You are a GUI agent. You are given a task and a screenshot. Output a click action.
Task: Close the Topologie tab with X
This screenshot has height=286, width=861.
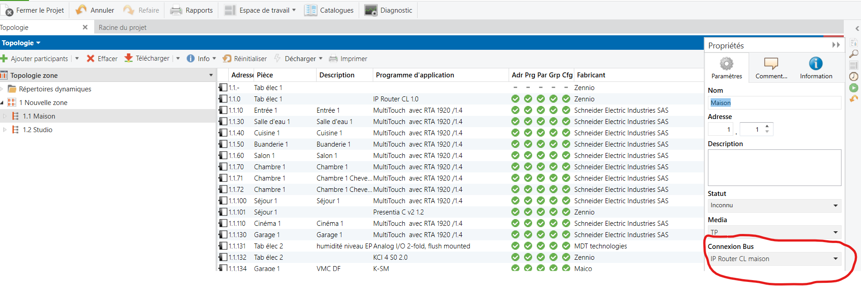point(85,27)
